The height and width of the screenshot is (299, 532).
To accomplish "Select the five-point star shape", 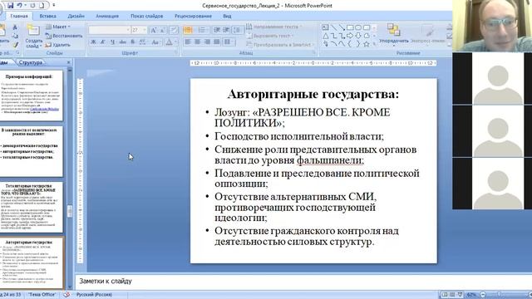I will (366, 44).
